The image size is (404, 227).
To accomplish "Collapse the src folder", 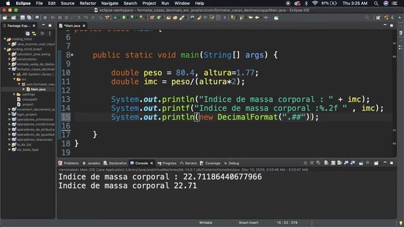I will click(15, 79).
